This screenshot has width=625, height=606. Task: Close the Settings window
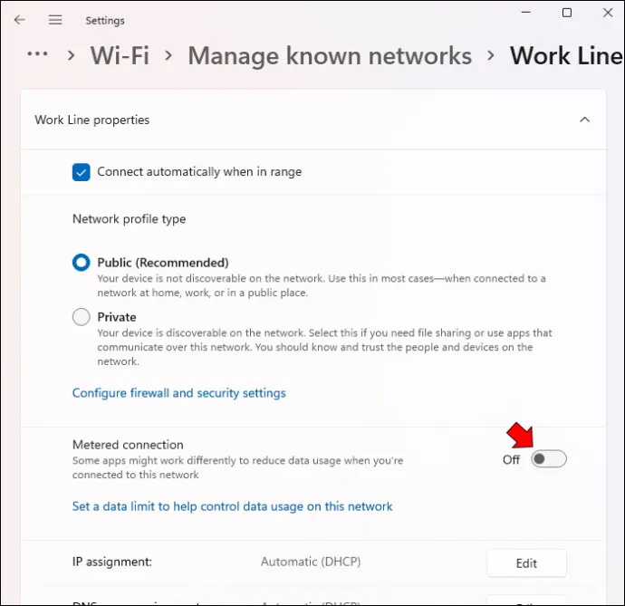point(608,13)
